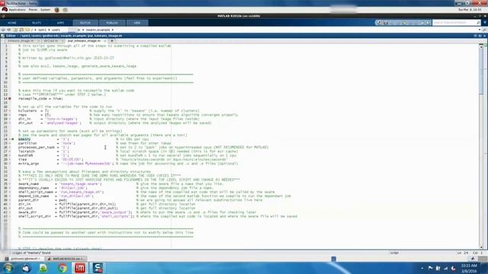Click the dash marker beside line 17
The width and height of the screenshot is (488, 274).
(10, 110)
